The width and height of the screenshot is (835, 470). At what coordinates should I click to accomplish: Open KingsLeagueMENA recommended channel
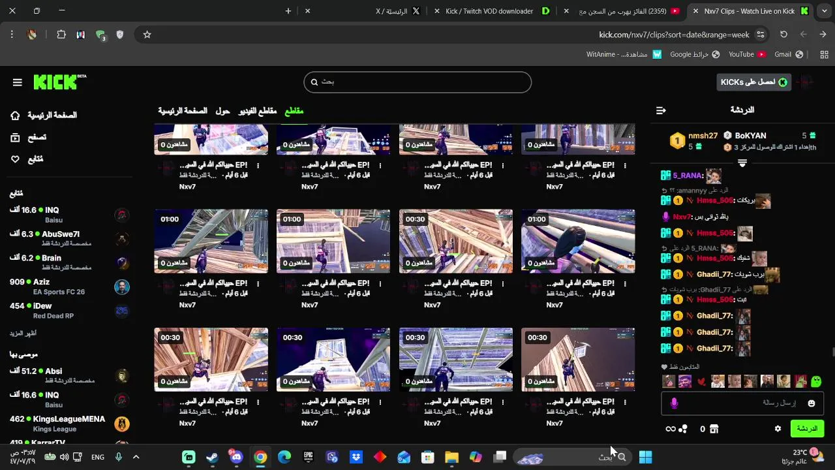[69, 424]
